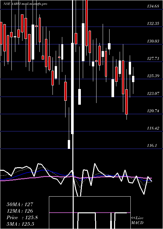Click the 132.35 price axis label
Image resolution: width=163 pixels, height=229 pixels.
pyautogui.click(x=153, y=24)
